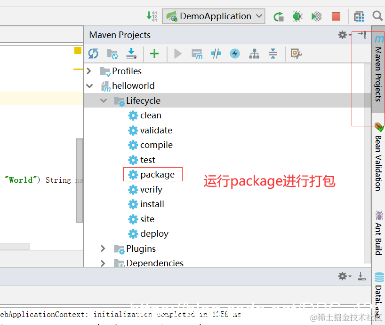
Task: Expand the Dependencies node
Action: [x=103, y=263]
